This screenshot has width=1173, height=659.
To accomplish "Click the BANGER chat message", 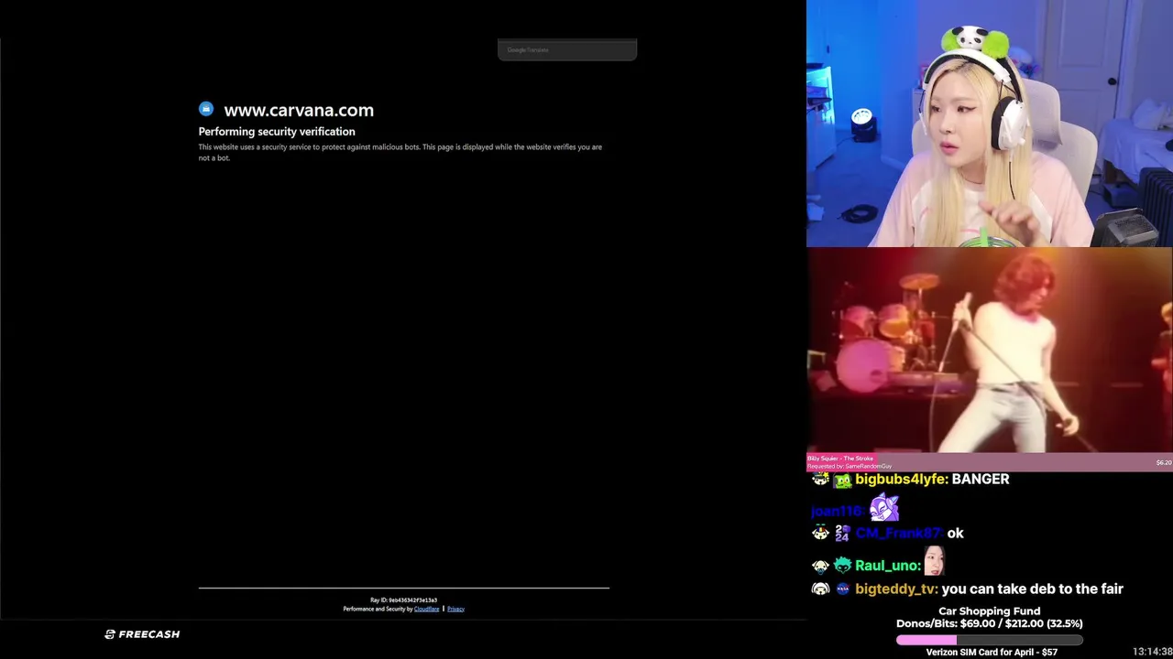I will click(x=981, y=480).
